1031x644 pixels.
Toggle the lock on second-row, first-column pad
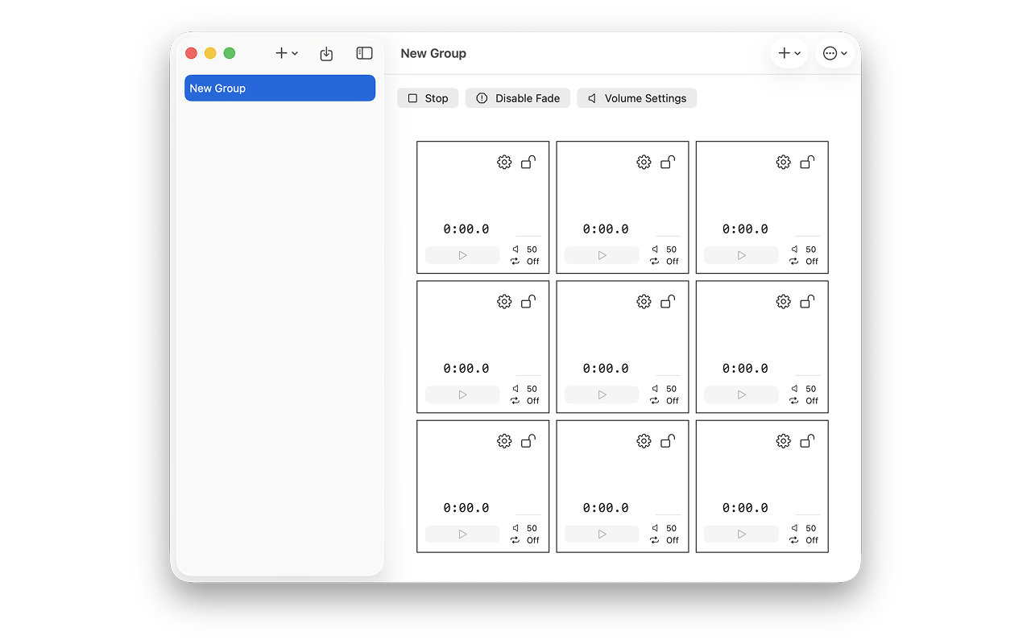(528, 301)
